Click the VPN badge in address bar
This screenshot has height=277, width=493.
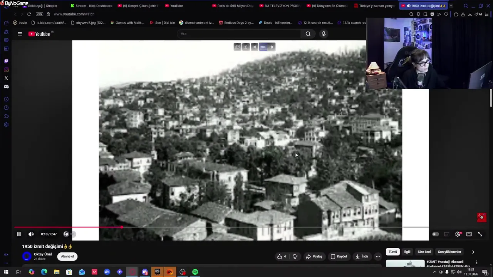39,14
